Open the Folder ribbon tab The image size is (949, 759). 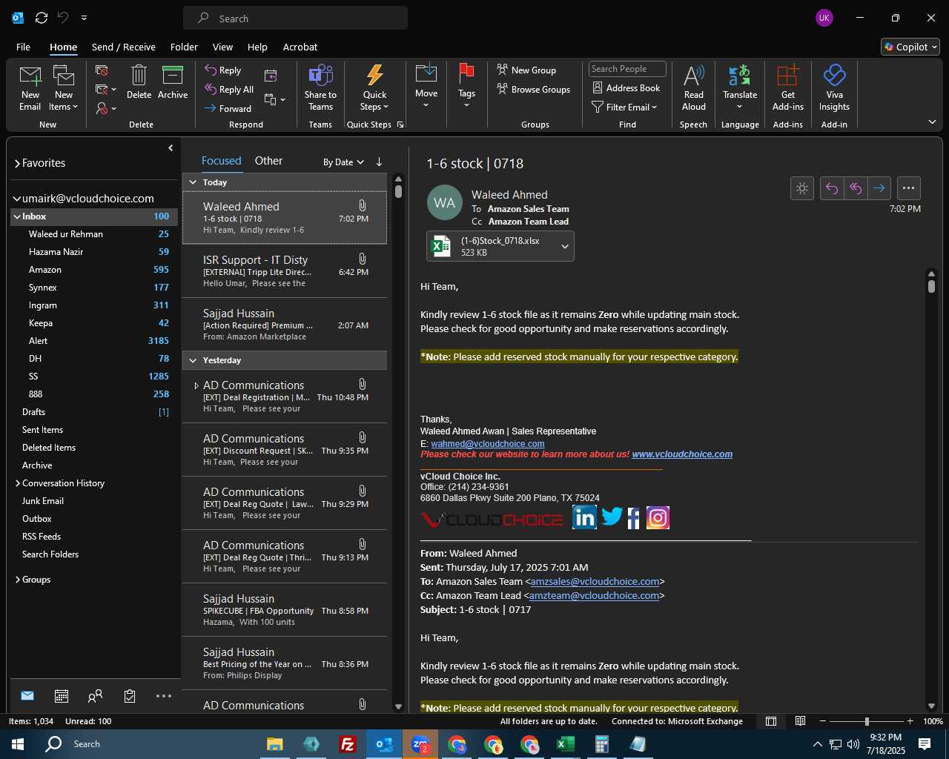click(184, 47)
